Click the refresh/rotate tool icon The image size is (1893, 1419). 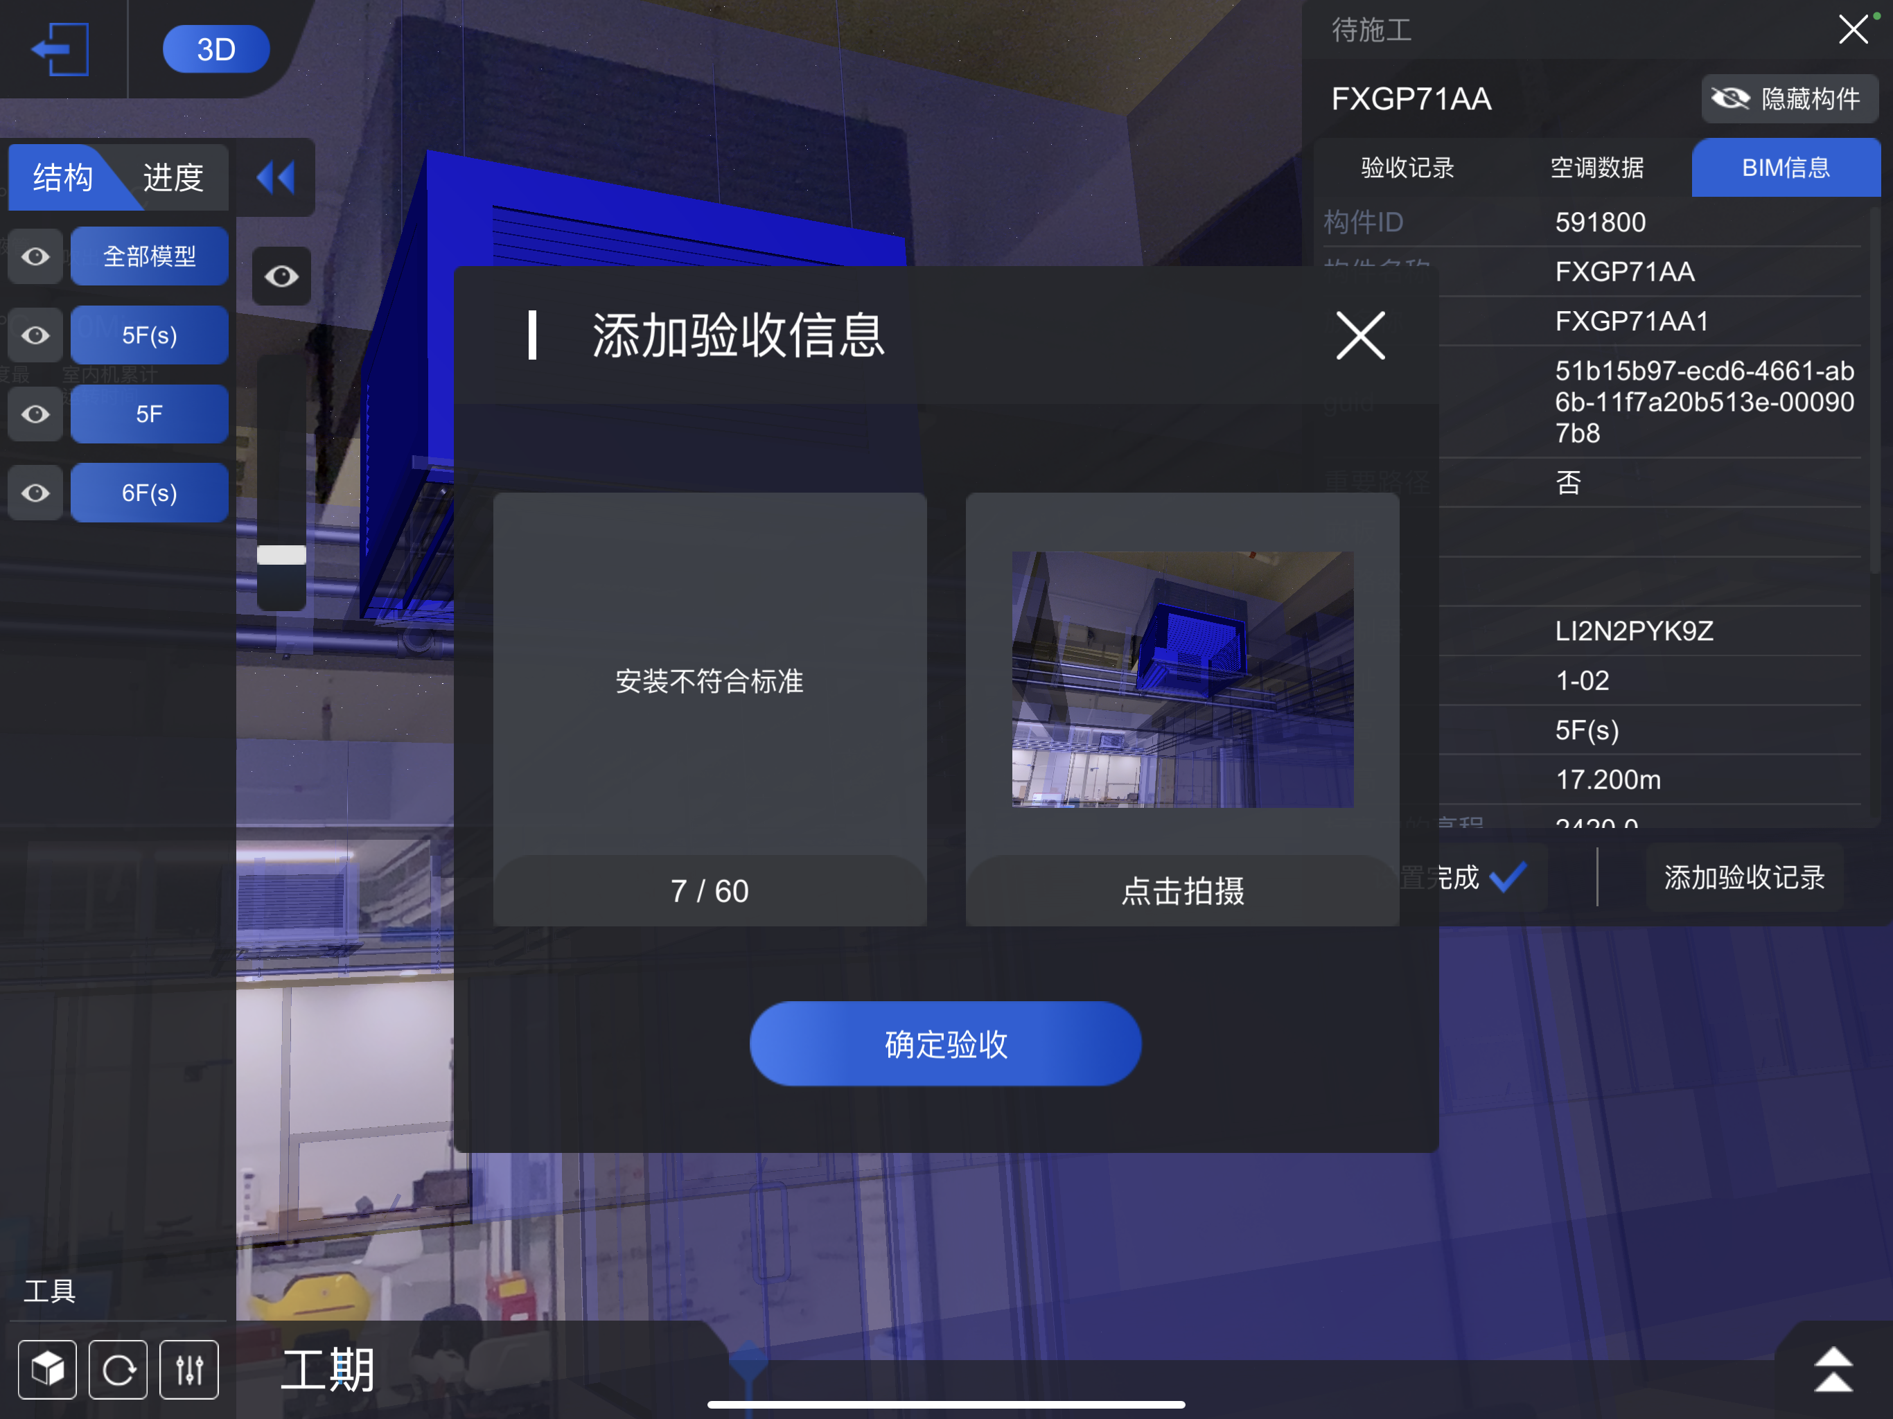point(118,1369)
